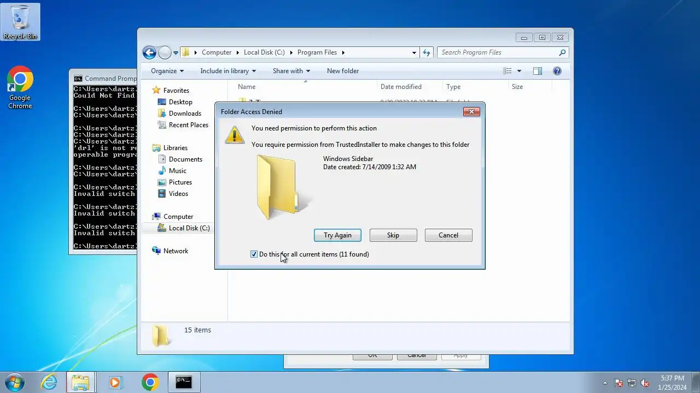Open the Organize dropdown menu

167,71
